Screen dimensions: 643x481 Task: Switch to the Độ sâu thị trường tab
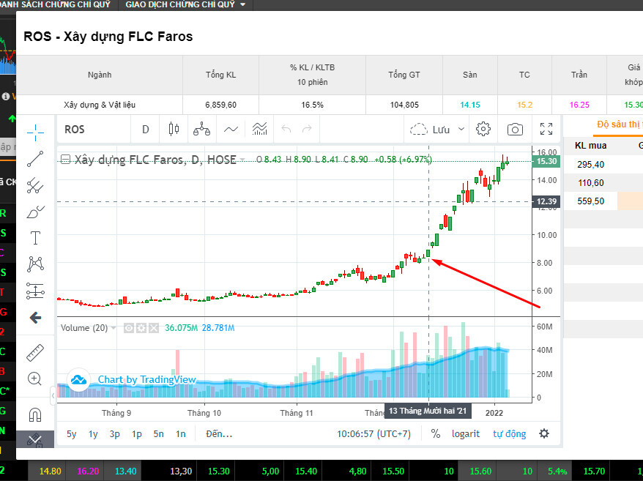point(619,124)
